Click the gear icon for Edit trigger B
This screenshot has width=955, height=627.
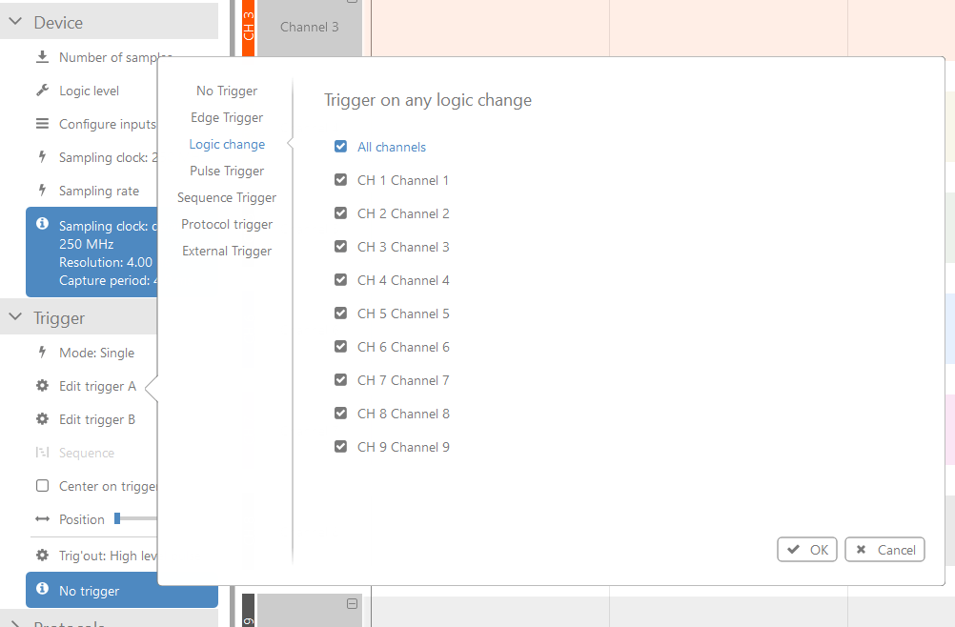click(42, 419)
